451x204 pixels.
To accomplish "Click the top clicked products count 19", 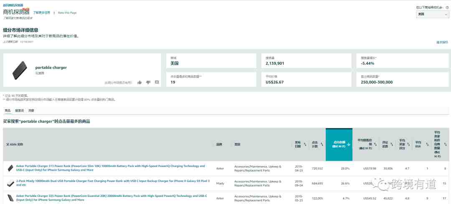I will (x=173, y=82).
